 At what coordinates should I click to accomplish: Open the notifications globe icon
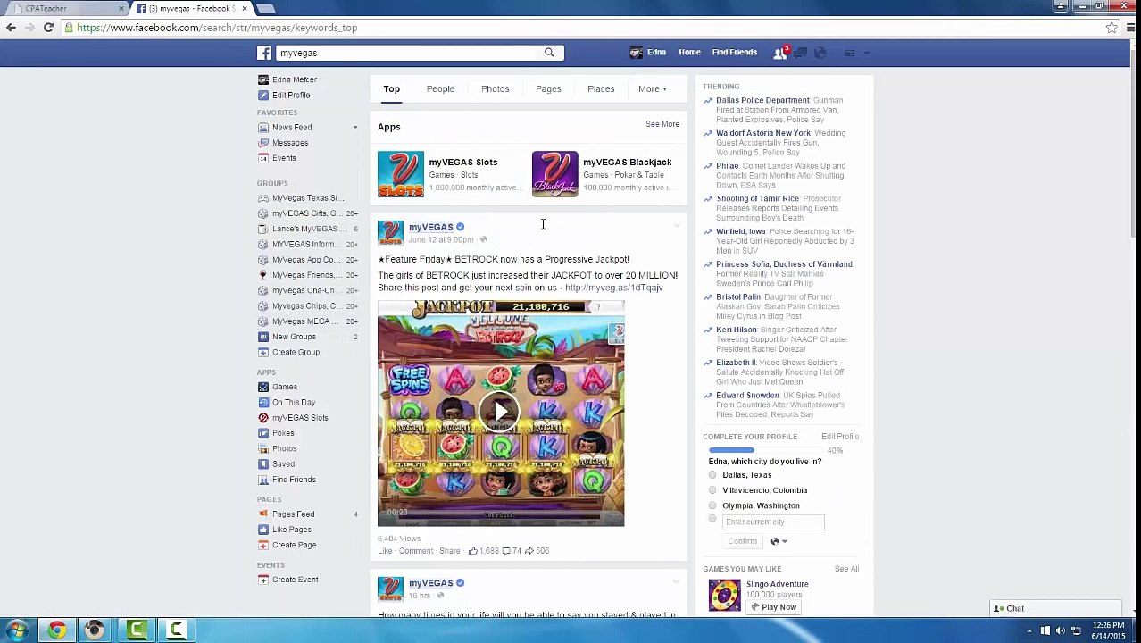click(820, 53)
